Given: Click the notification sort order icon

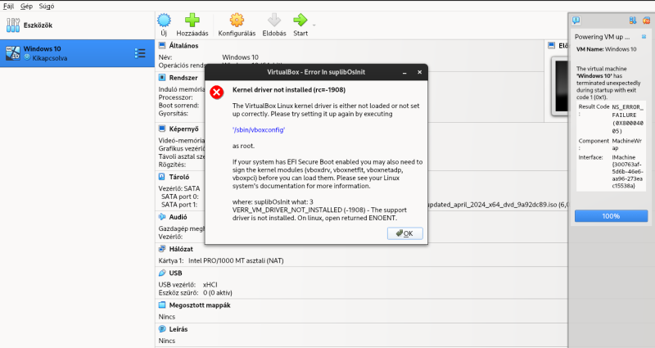Looking at the screenshot, I should click(x=633, y=20).
